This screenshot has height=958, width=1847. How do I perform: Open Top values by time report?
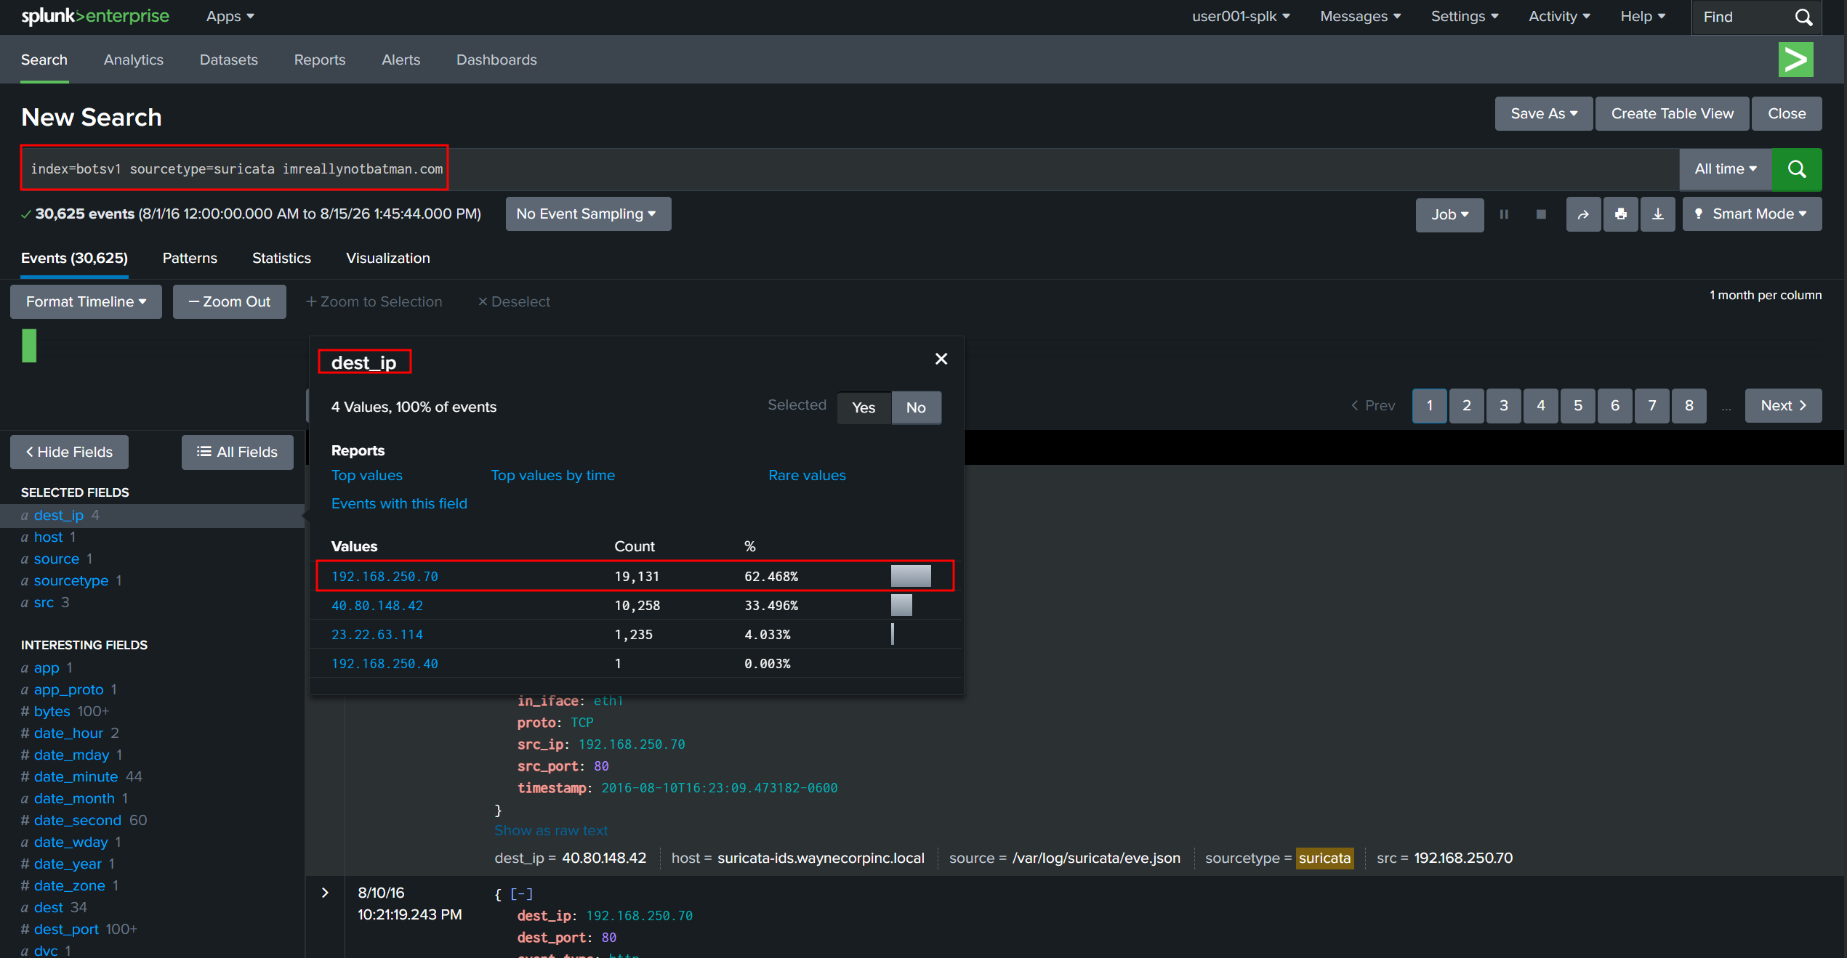pos(553,475)
